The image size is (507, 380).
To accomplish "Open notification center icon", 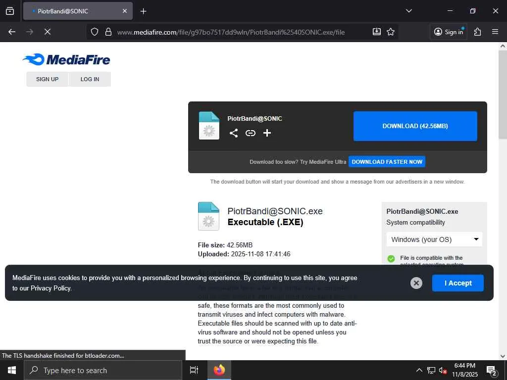I will [x=492, y=370].
